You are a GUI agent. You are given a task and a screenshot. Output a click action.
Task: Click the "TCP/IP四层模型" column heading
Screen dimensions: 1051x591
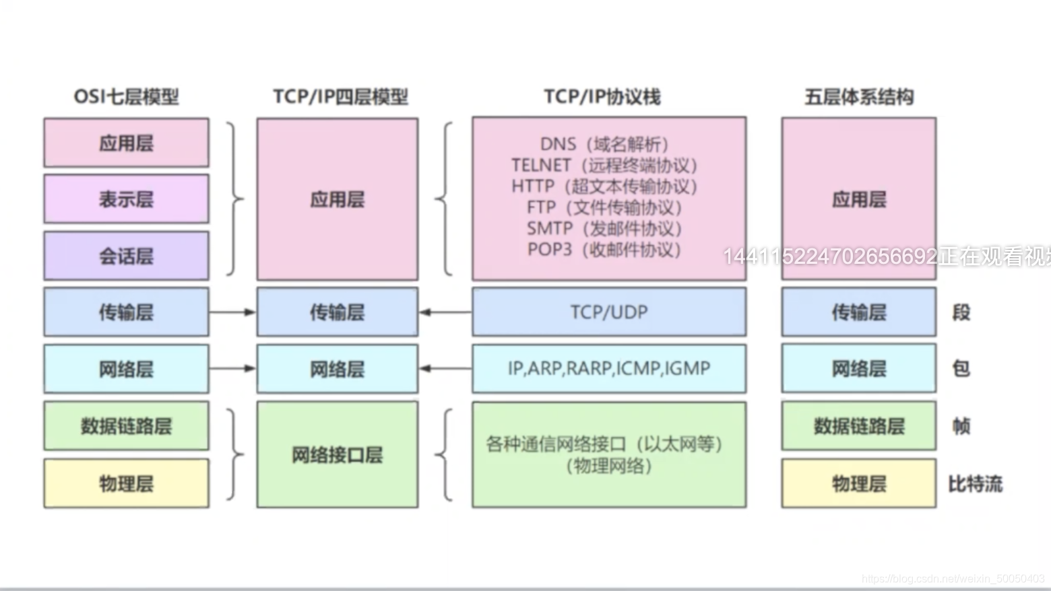[x=340, y=97]
